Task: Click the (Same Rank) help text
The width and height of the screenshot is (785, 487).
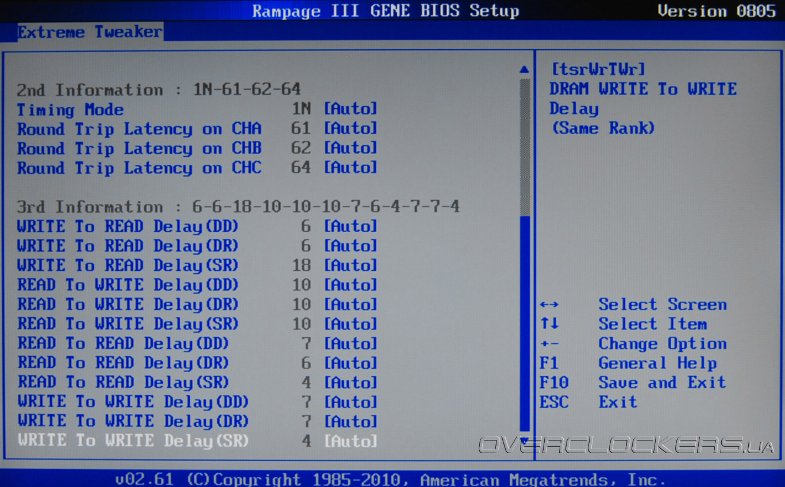Action: 603,128
